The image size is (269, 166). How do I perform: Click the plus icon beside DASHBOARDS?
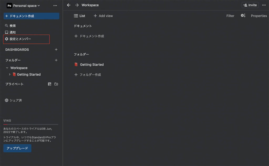(x=56, y=50)
